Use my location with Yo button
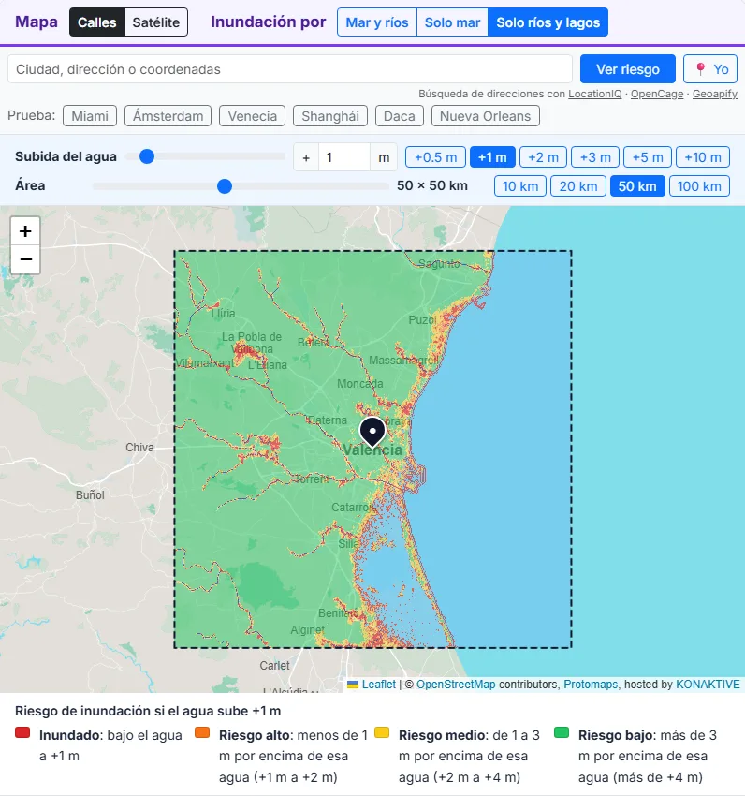745x796 pixels. pos(710,69)
